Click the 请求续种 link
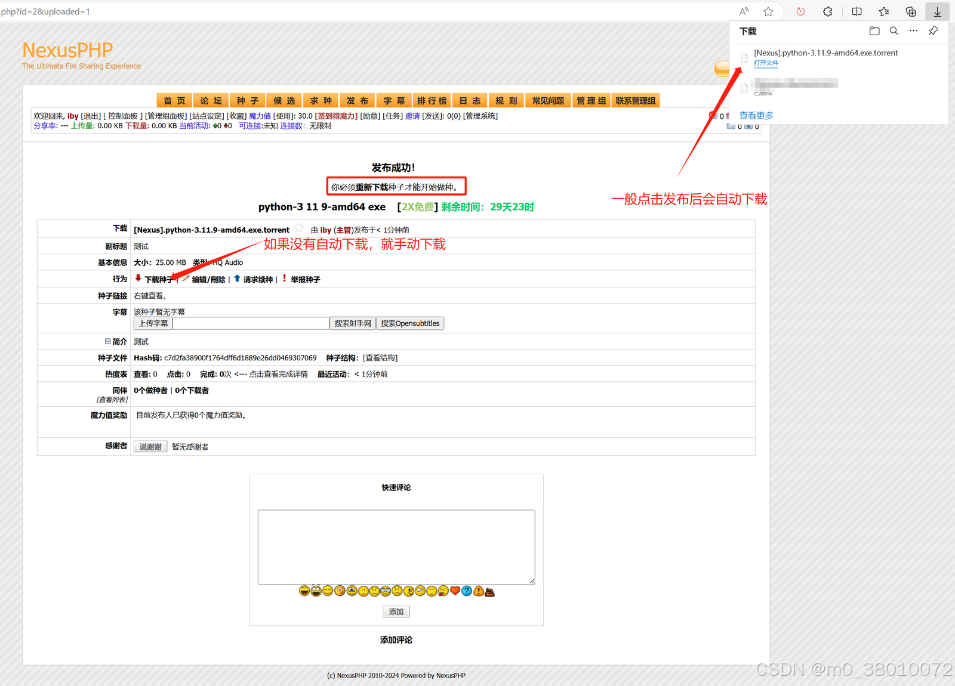955x686 pixels. pos(258,279)
